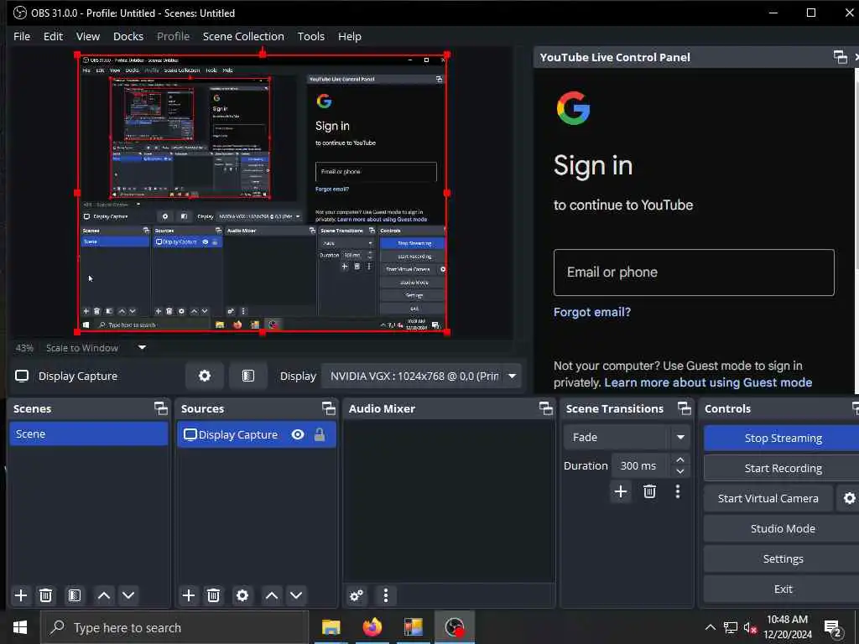859x644 pixels.
Task: Open the notification center icon
Action: (833, 627)
